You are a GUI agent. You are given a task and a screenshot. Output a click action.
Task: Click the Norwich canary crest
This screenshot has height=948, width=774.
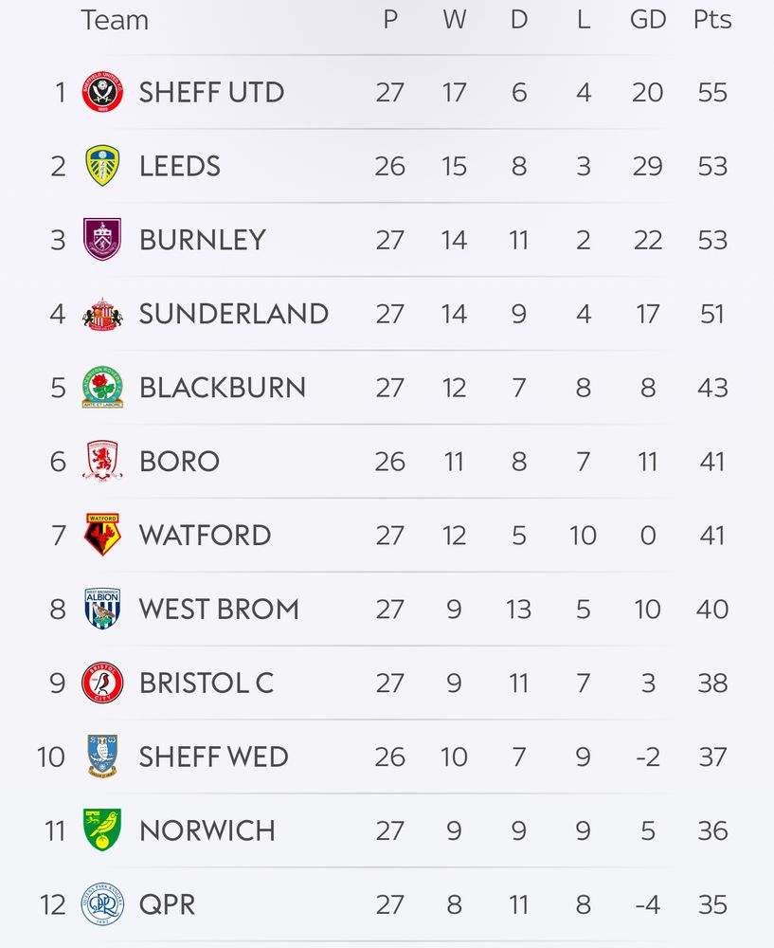pyautogui.click(x=102, y=830)
